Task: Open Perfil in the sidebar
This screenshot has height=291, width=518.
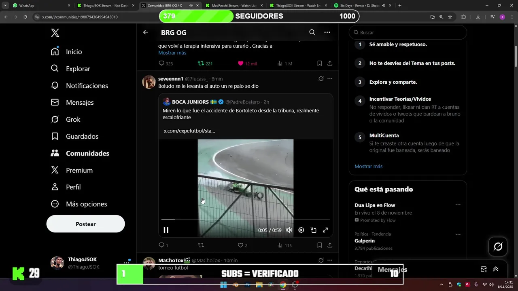Action: pos(66,187)
